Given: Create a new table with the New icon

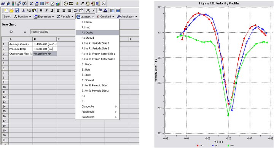Looking at the screenshot, I should click(x=6, y=11).
